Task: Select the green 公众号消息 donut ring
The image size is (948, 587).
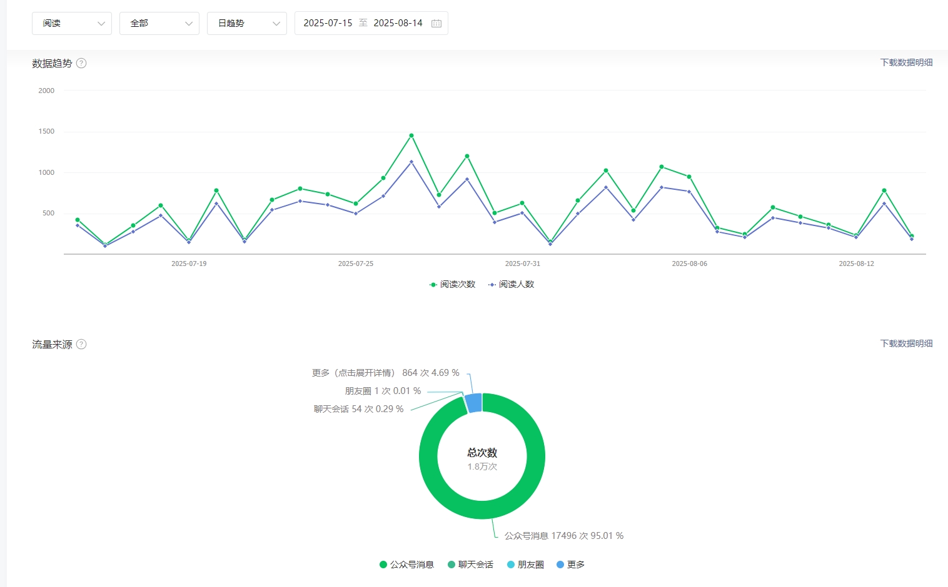Action: 482,510
